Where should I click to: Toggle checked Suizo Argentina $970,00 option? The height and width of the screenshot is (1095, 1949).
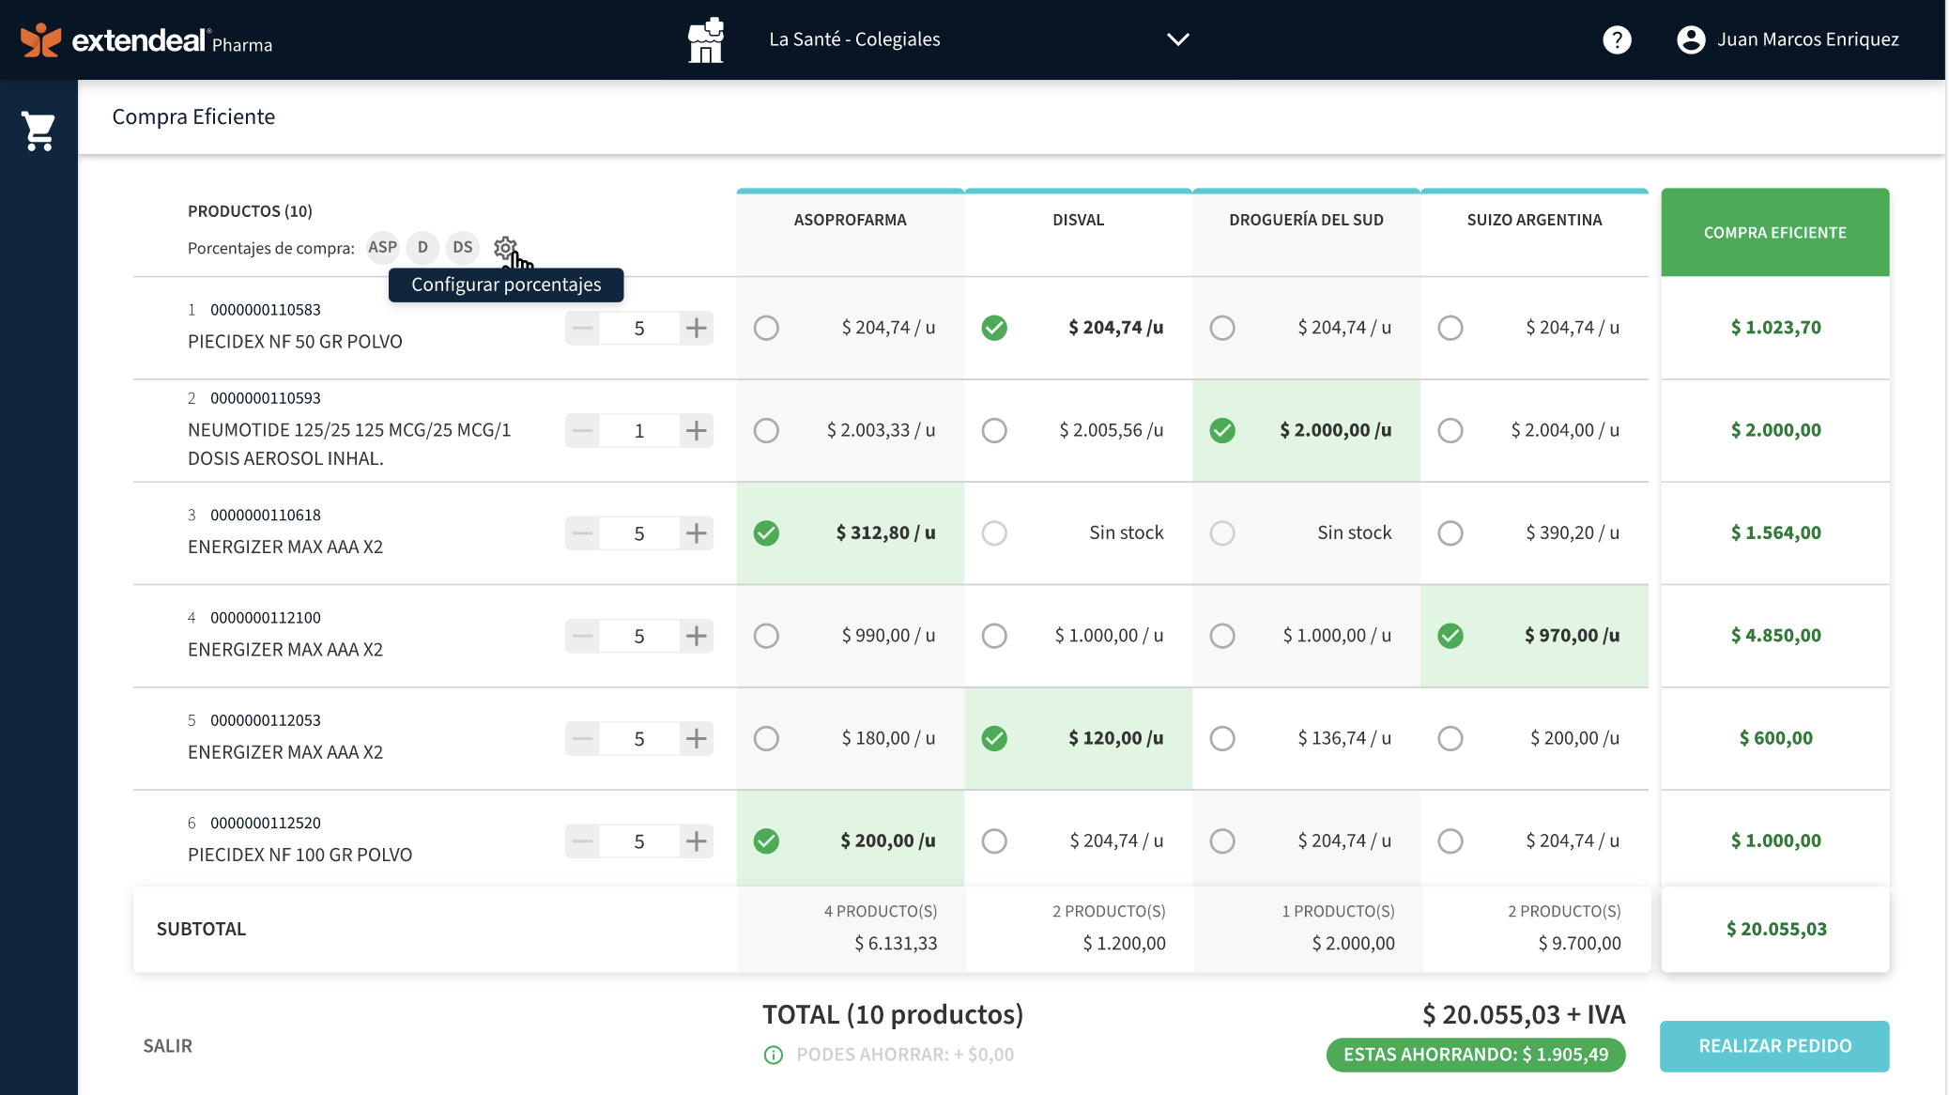1450,636
